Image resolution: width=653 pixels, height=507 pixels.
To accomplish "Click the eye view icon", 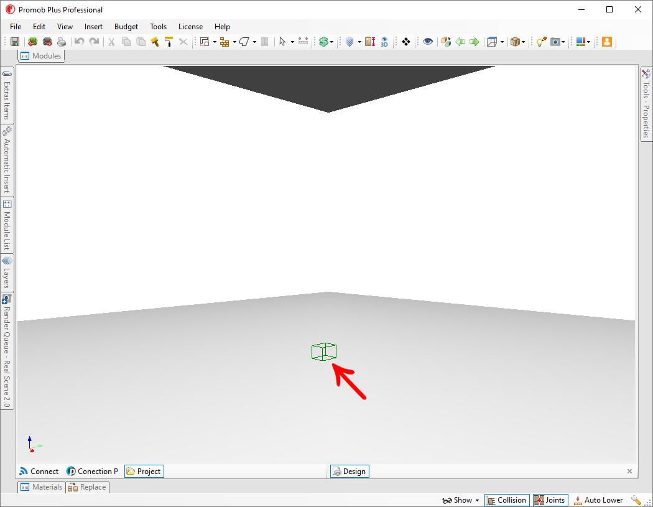I will pyautogui.click(x=428, y=42).
